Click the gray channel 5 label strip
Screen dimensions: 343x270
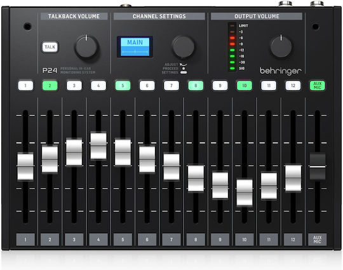click(x=123, y=240)
